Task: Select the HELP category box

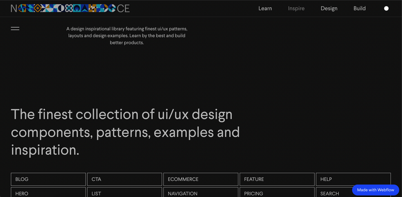Action: (x=353, y=179)
